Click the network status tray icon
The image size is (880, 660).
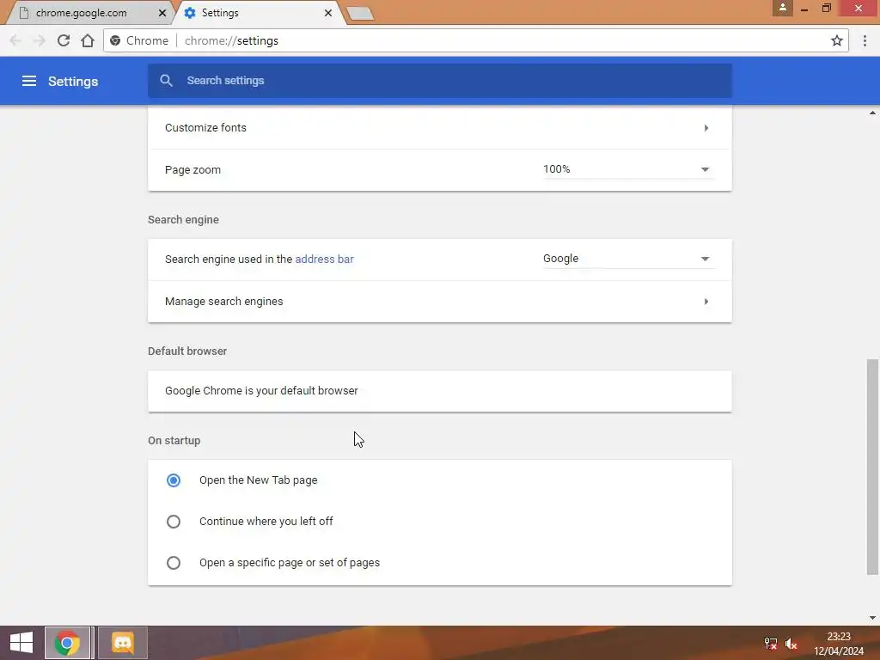click(x=771, y=643)
